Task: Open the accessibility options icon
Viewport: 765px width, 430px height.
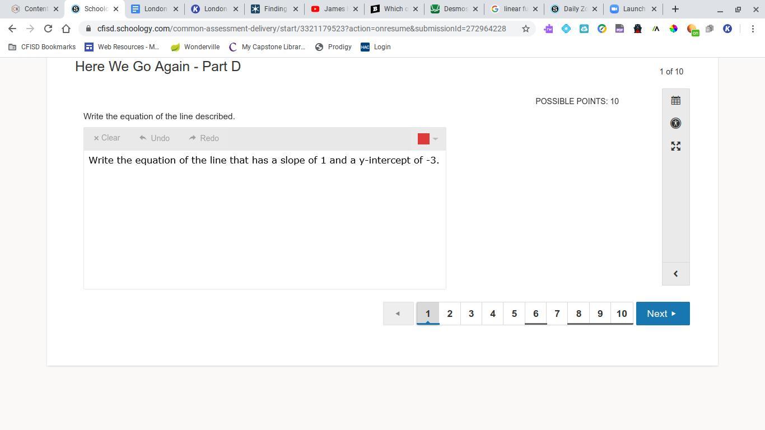Action: tap(675, 123)
